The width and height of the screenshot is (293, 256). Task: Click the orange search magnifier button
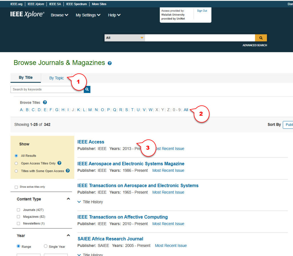[x=261, y=38]
